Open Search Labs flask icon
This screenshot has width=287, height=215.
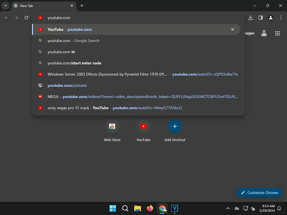[x=264, y=33]
